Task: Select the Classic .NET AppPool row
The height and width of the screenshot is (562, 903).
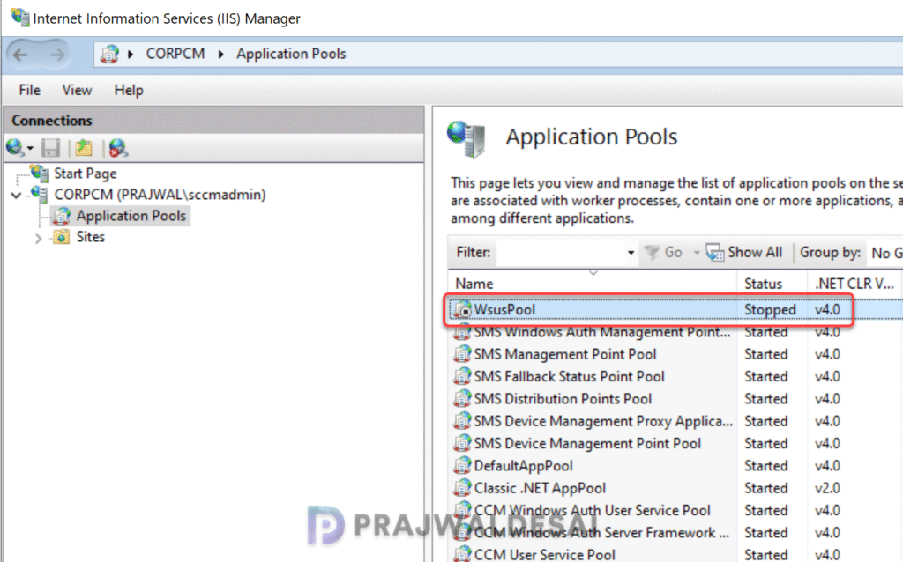Action: tap(675, 488)
